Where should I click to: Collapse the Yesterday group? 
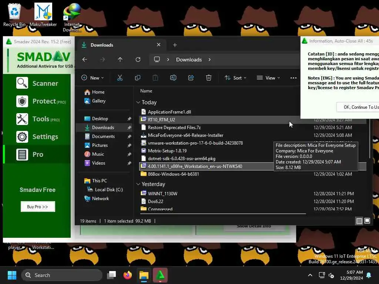[x=138, y=184]
